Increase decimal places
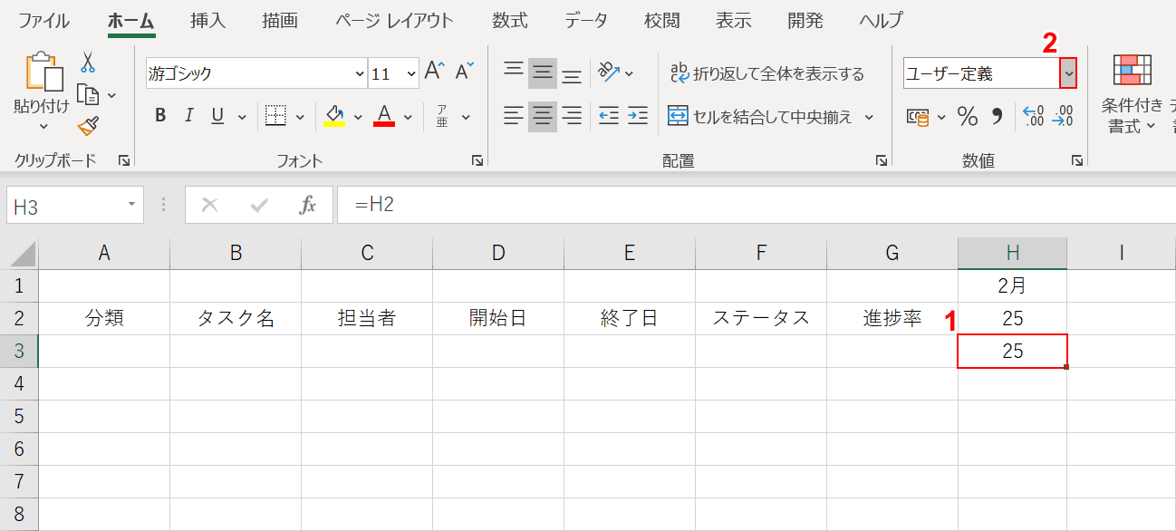The image size is (1176, 531). point(1033,116)
